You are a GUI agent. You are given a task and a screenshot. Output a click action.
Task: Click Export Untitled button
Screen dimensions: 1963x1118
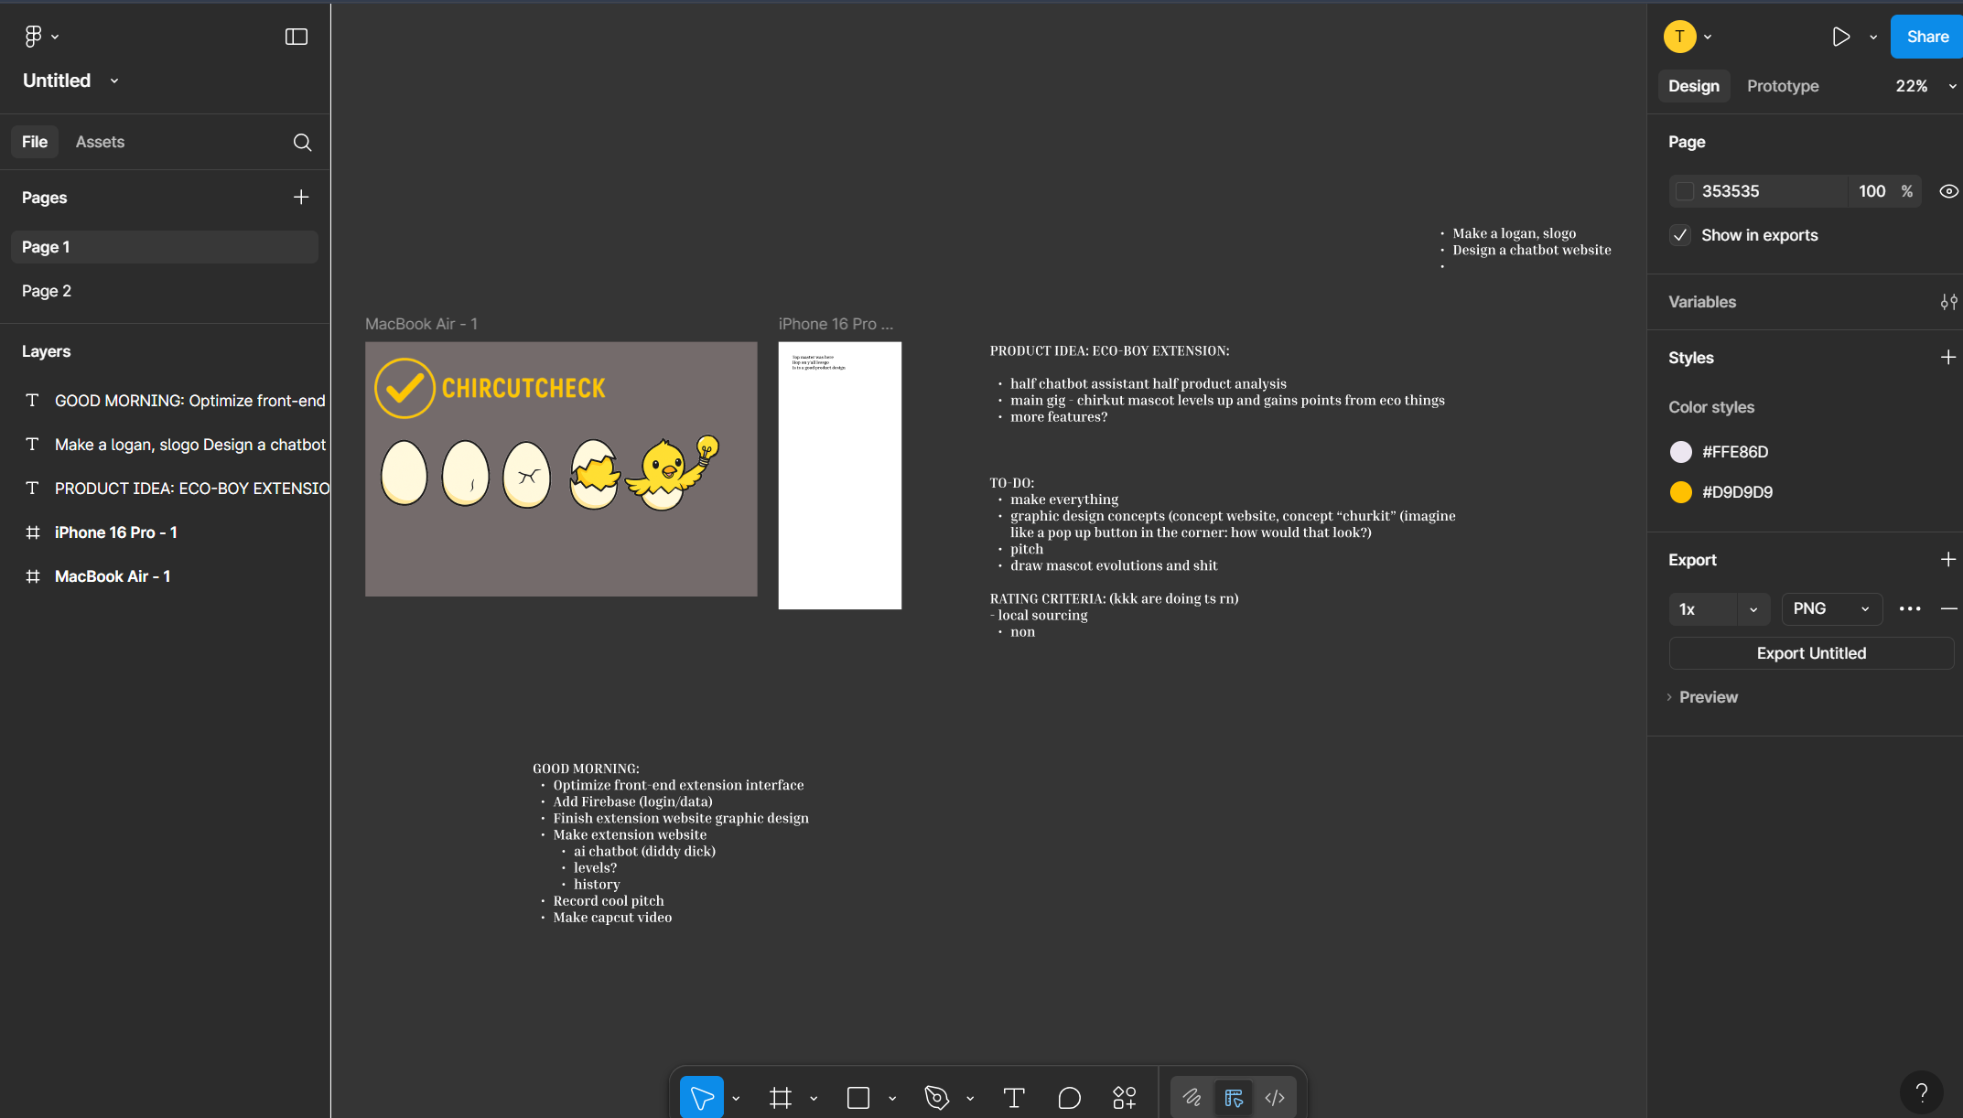point(1810,653)
